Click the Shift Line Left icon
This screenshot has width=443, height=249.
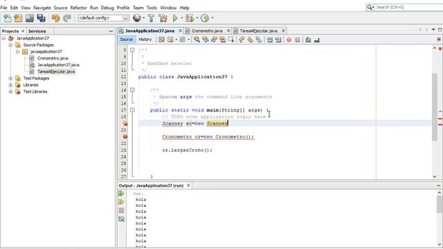click(270, 40)
